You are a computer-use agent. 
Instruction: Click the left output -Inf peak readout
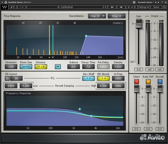[150, 70]
